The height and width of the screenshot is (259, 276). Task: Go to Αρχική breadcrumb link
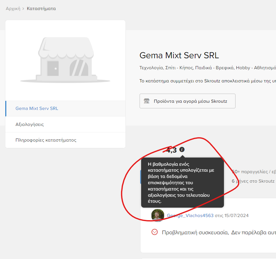click(13, 8)
